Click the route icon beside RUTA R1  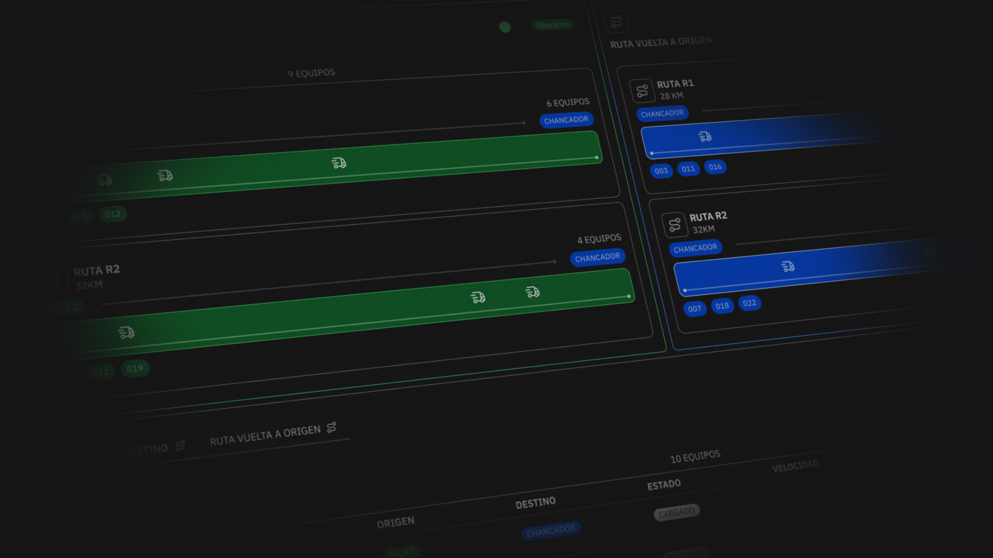tap(642, 91)
